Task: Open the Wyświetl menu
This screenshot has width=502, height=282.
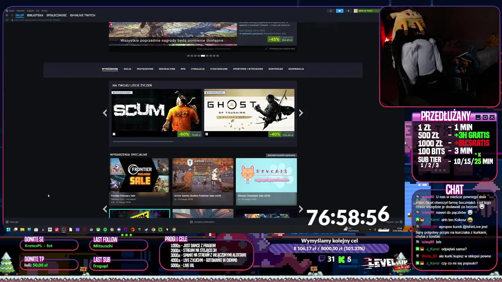Action: tap(20, 11)
